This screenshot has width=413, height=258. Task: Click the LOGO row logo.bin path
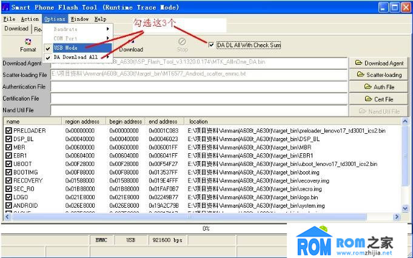pyautogui.click(x=253, y=197)
